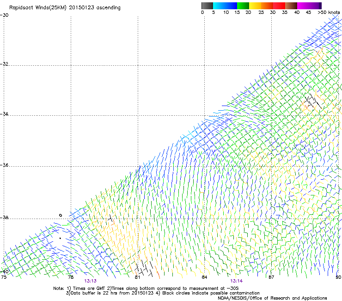
Task: Click the purple 13:14 time marker
Action: (237, 281)
